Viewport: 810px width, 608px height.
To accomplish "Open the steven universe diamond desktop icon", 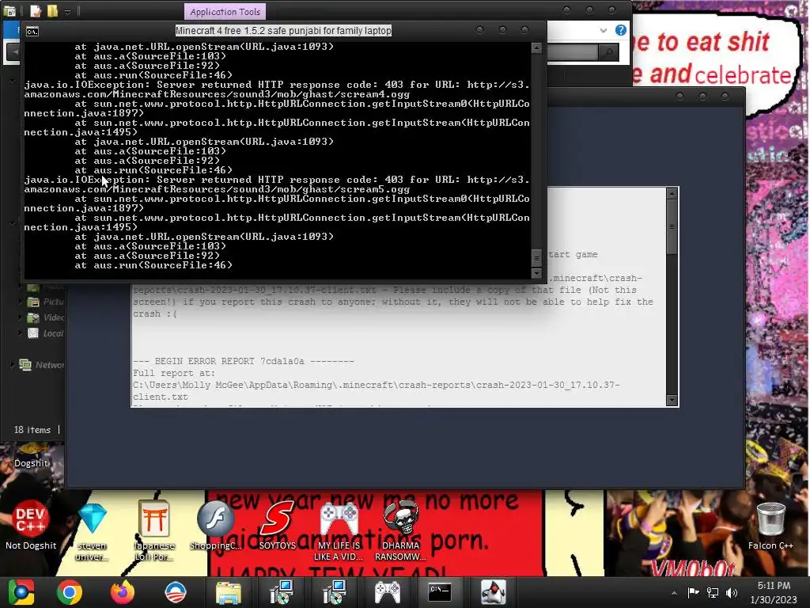I will tap(93, 530).
